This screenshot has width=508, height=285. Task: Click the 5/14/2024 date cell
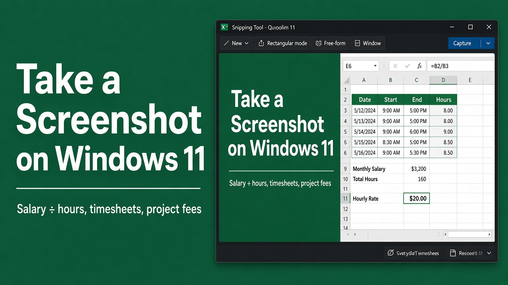coord(364,132)
